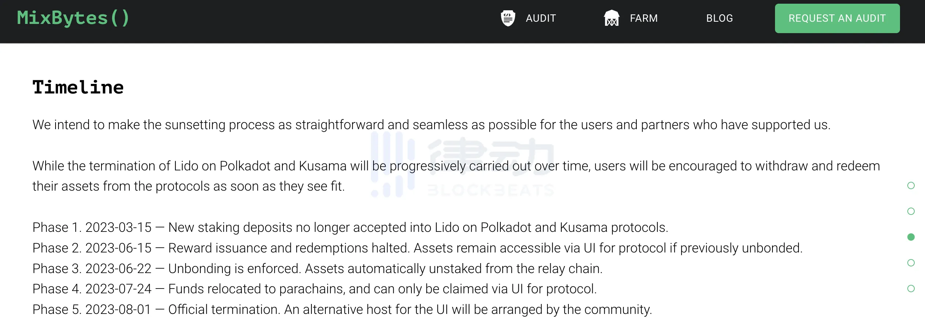
Task: Open the FARM menu item
Action: click(x=643, y=18)
